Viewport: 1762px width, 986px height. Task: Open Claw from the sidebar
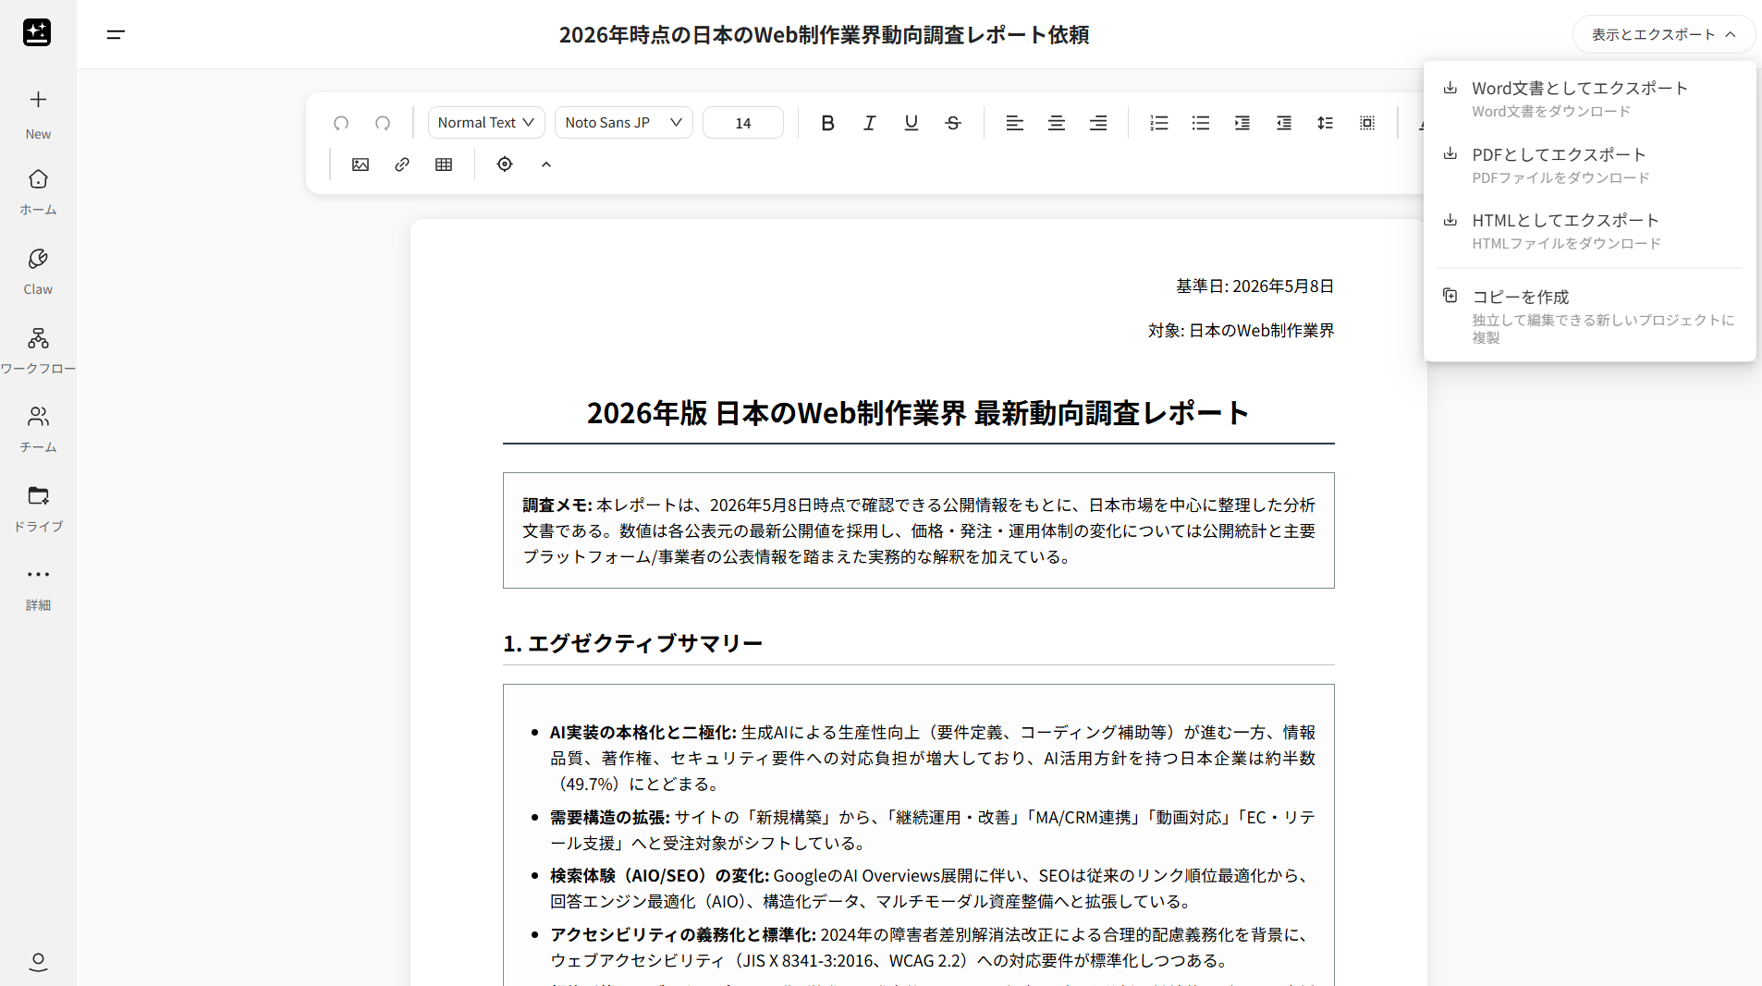point(38,272)
